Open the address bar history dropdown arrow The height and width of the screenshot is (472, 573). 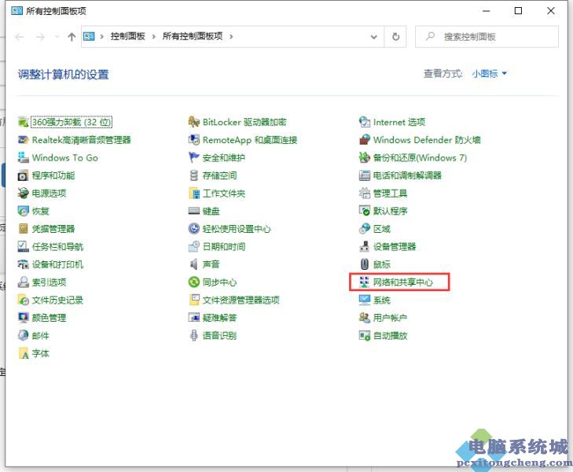tap(373, 37)
